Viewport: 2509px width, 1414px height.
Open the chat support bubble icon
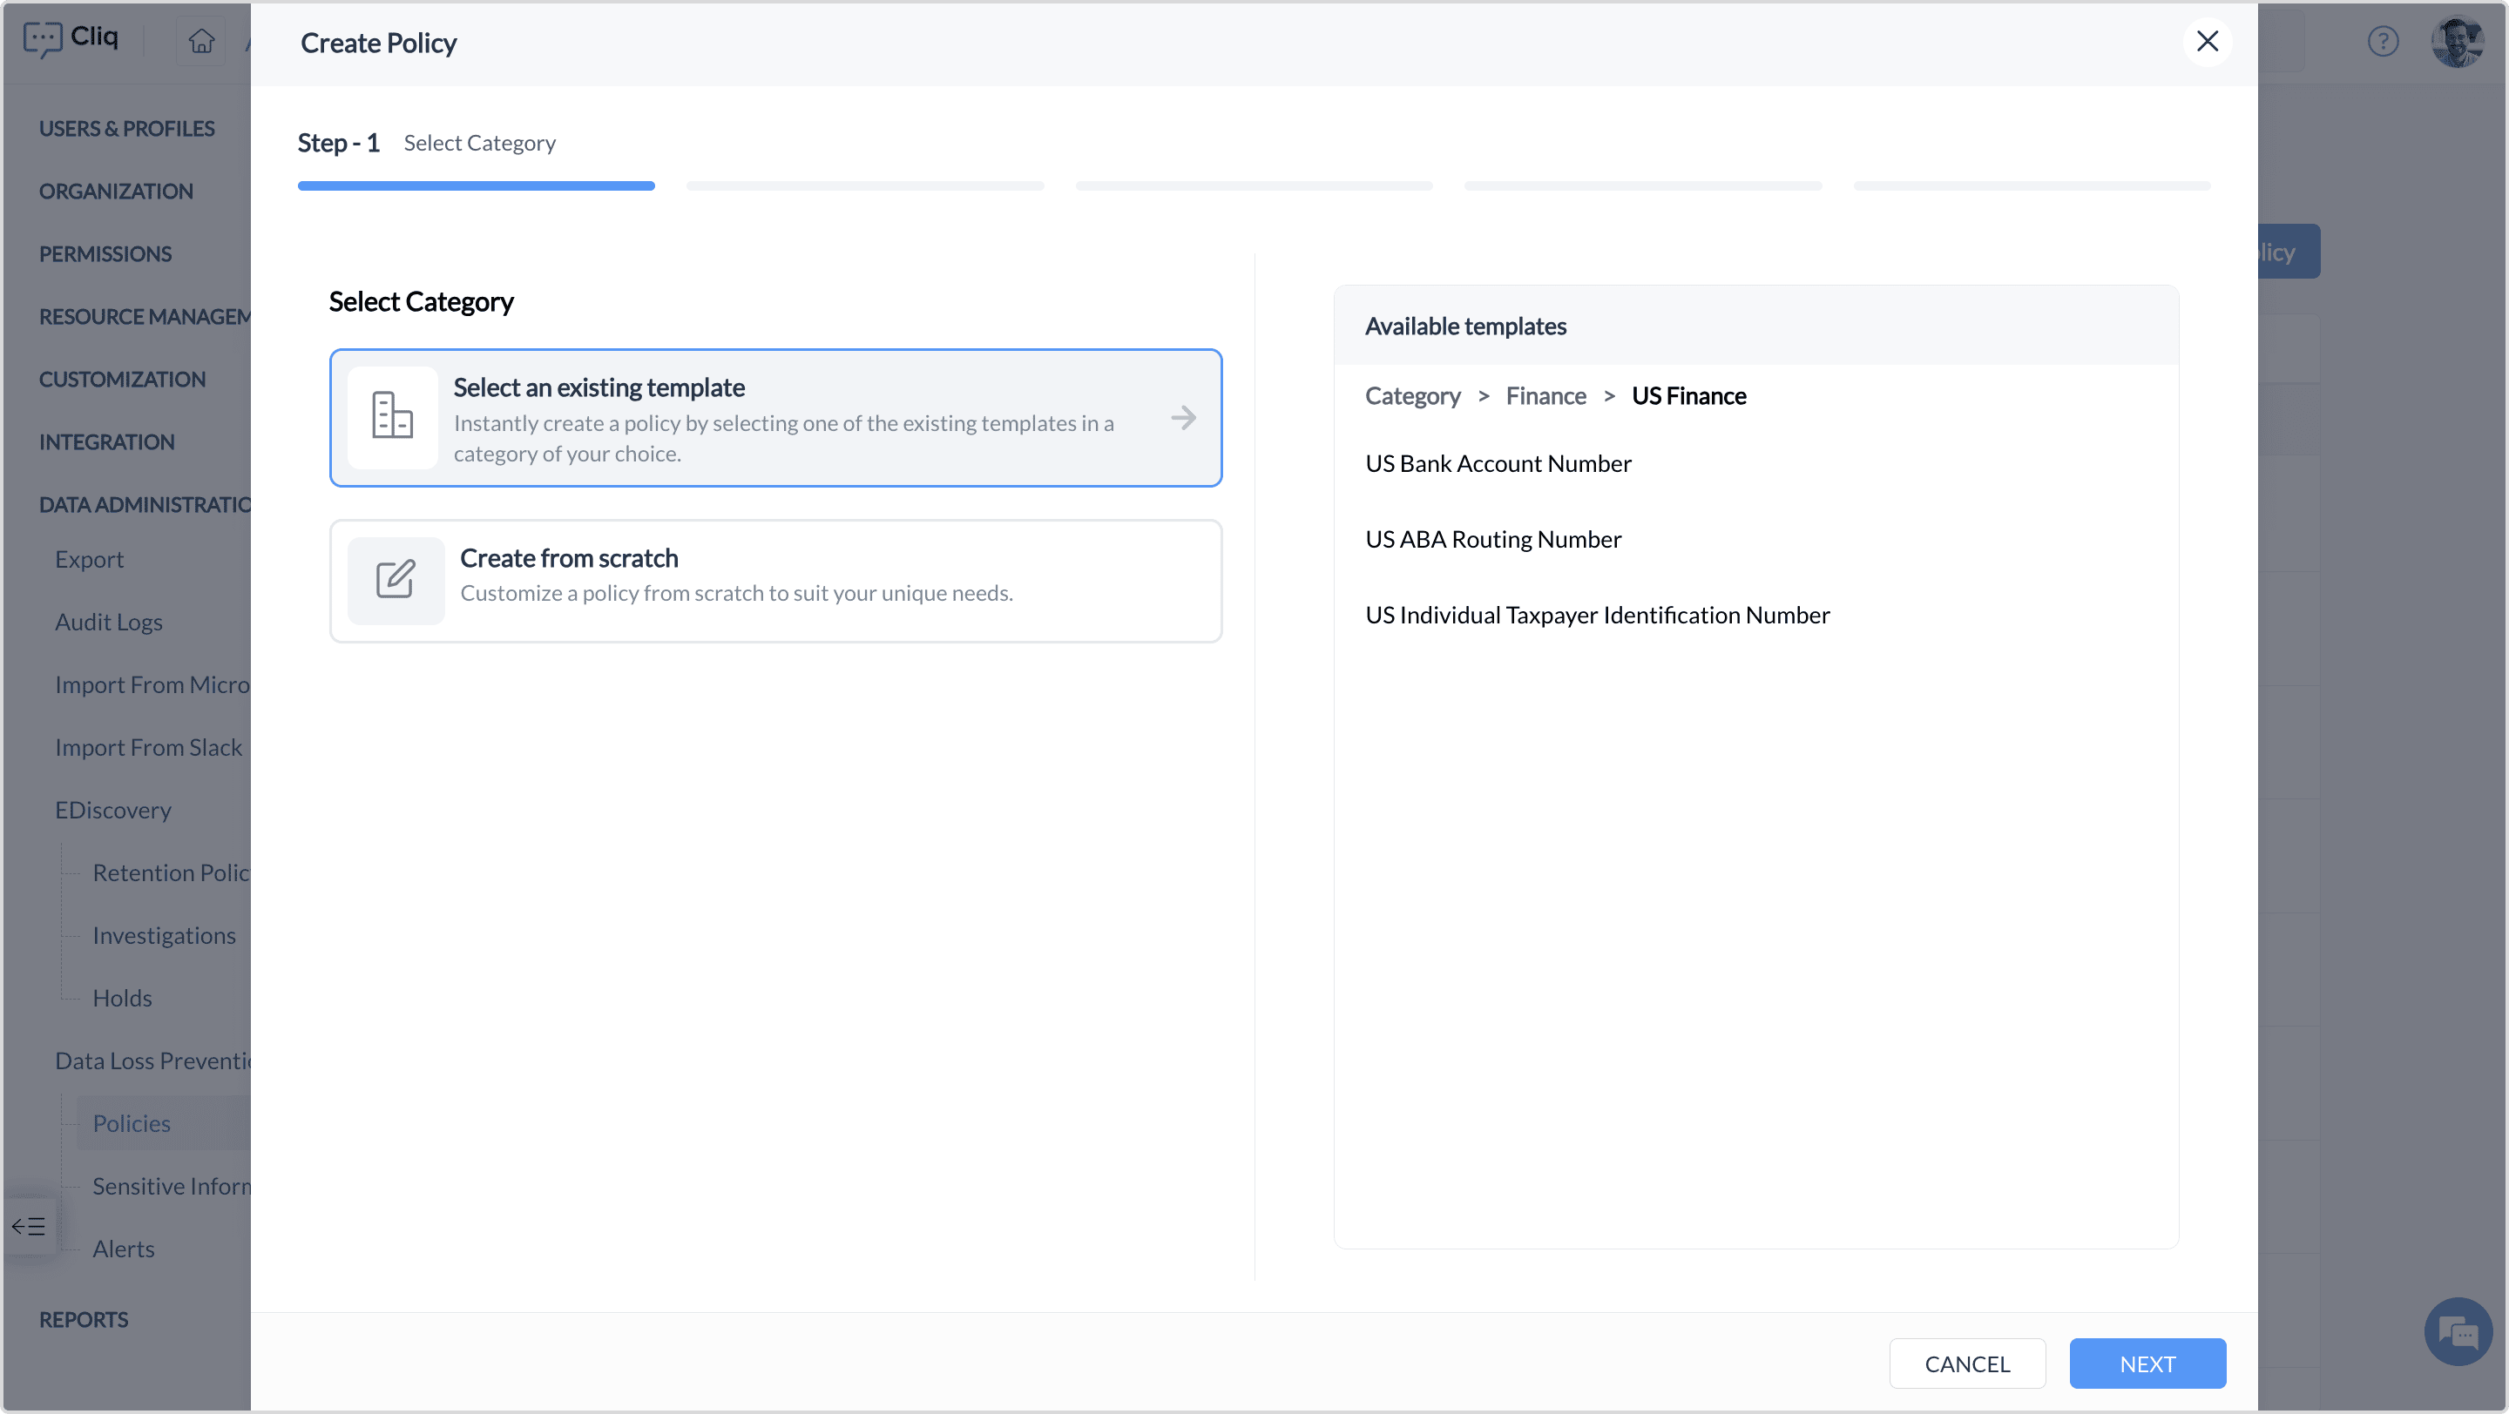pyautogui.click(x=2458, y=1331)
